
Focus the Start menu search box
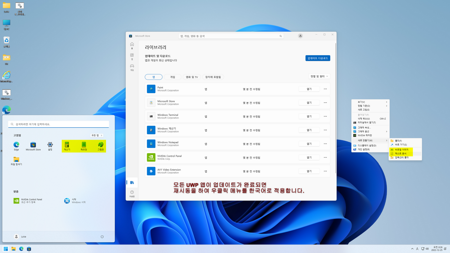(x=58, y=124)
